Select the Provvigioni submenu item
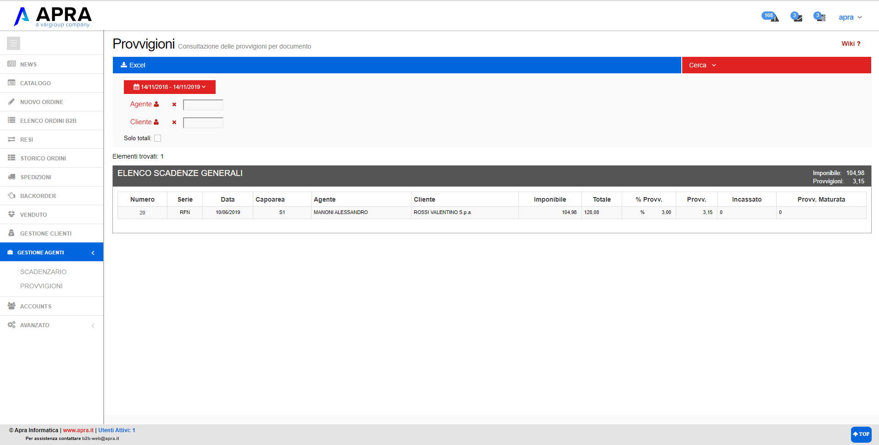Image resolution: width=879 pixels, height=445 pixels. click(x=41, y=286)
